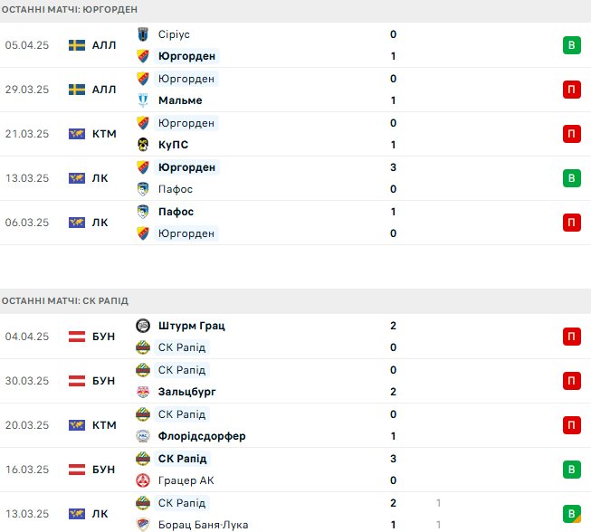Click the Sirius team crest icon
The image size is (591, 532).
click(x=143, y=34)
